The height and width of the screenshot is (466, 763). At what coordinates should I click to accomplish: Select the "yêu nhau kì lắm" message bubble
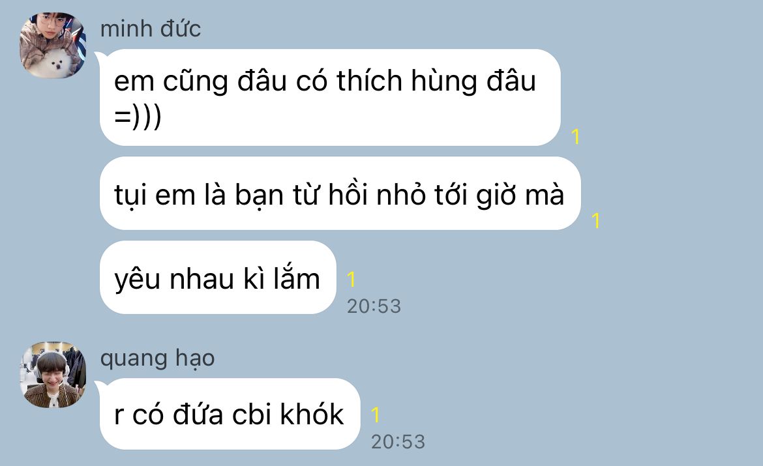click(218, 277)
